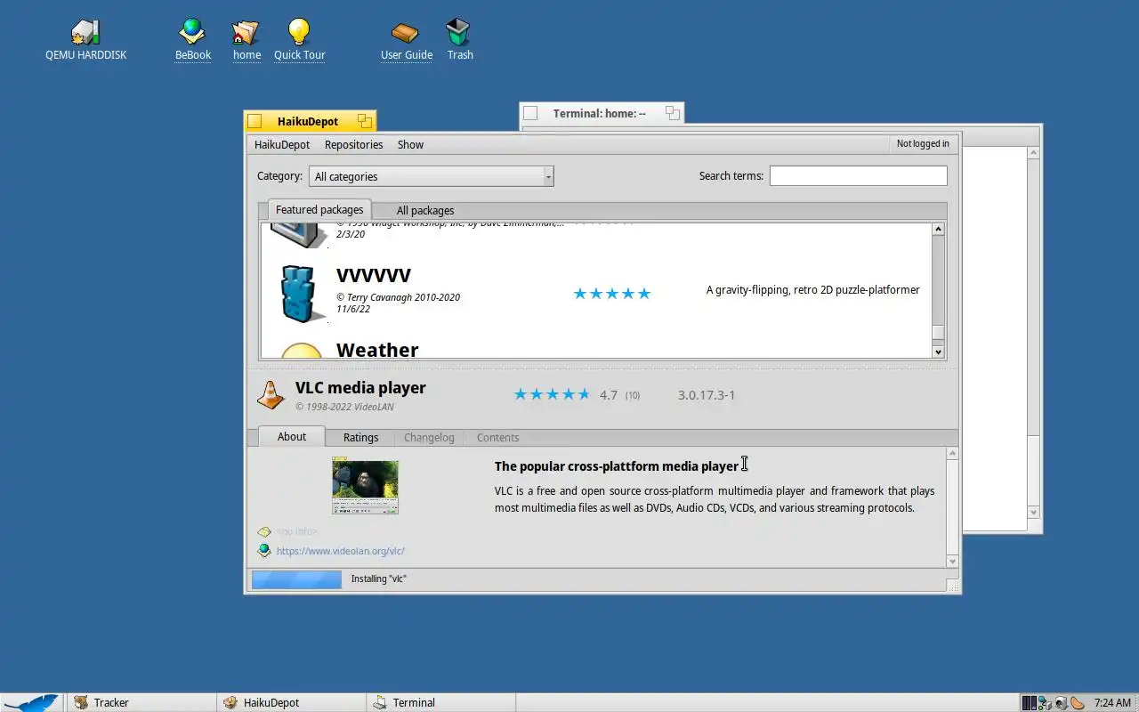Select the Changelog tab
Image resolution: width=1139 pixels, height=712 pixels.
click(429, 438)
